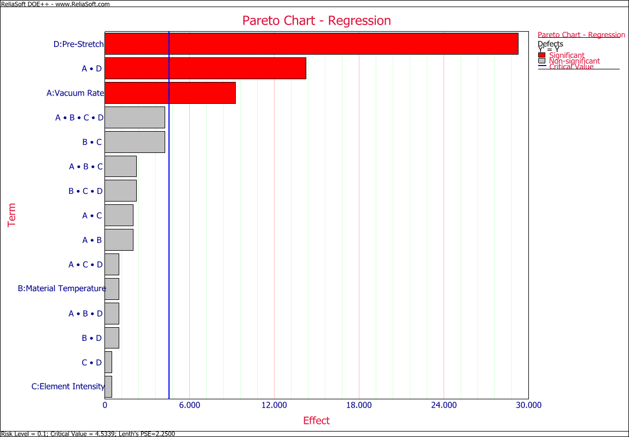Select the B:Material Temperature gray bar

pos(112,289)
